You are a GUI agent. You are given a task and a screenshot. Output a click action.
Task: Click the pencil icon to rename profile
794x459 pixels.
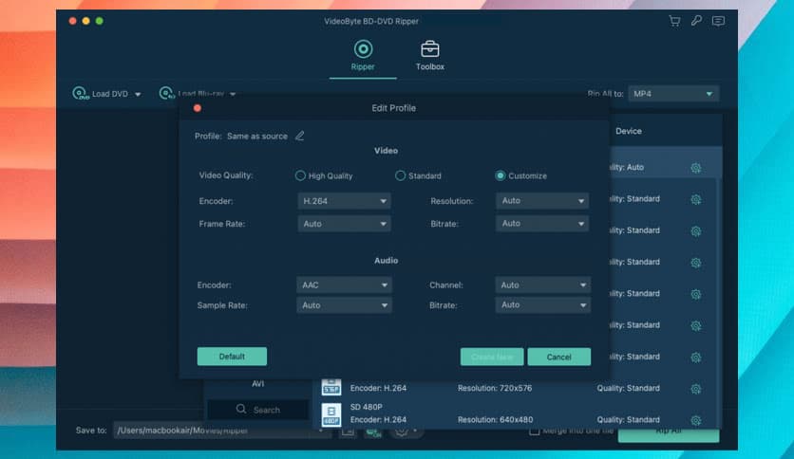[x=300, y=136]
